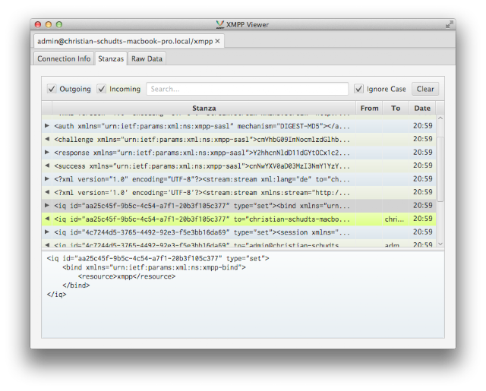
Task: Click the "chri..." To cell
Action: pyautogui.click(x=395, y=219)
